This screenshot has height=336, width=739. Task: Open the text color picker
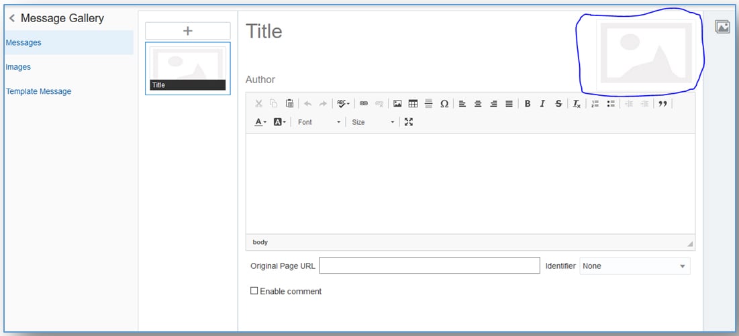click(x=260, y=122)
